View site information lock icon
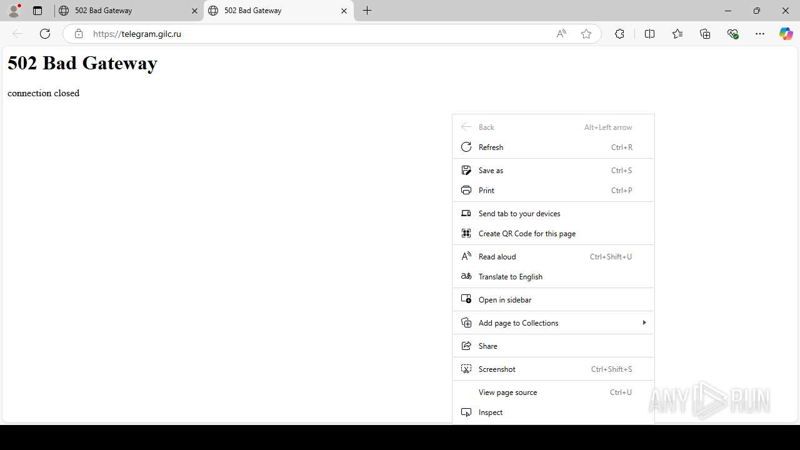This screenshot has width=800, height=450. pyautogui.click(x=78, y=34)
